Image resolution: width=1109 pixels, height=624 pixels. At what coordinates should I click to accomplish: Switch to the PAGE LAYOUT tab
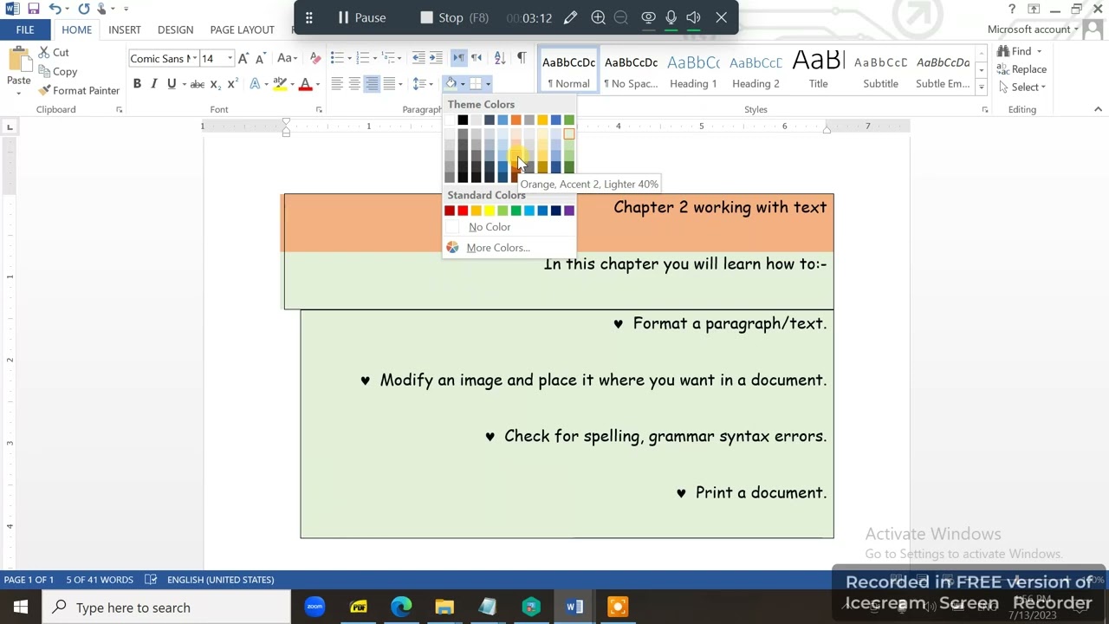click(242, 29)
